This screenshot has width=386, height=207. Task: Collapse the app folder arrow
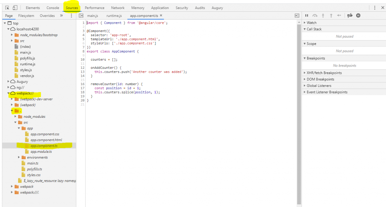click(x=19, y=128)
